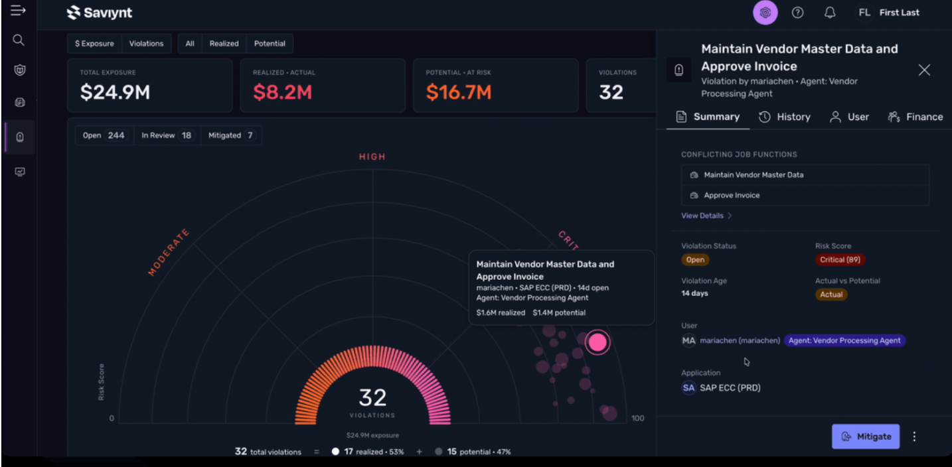Select the highlighted violations sidebar icon
The height and width of the screenshot is (467, 952).
tap(19, 137)
